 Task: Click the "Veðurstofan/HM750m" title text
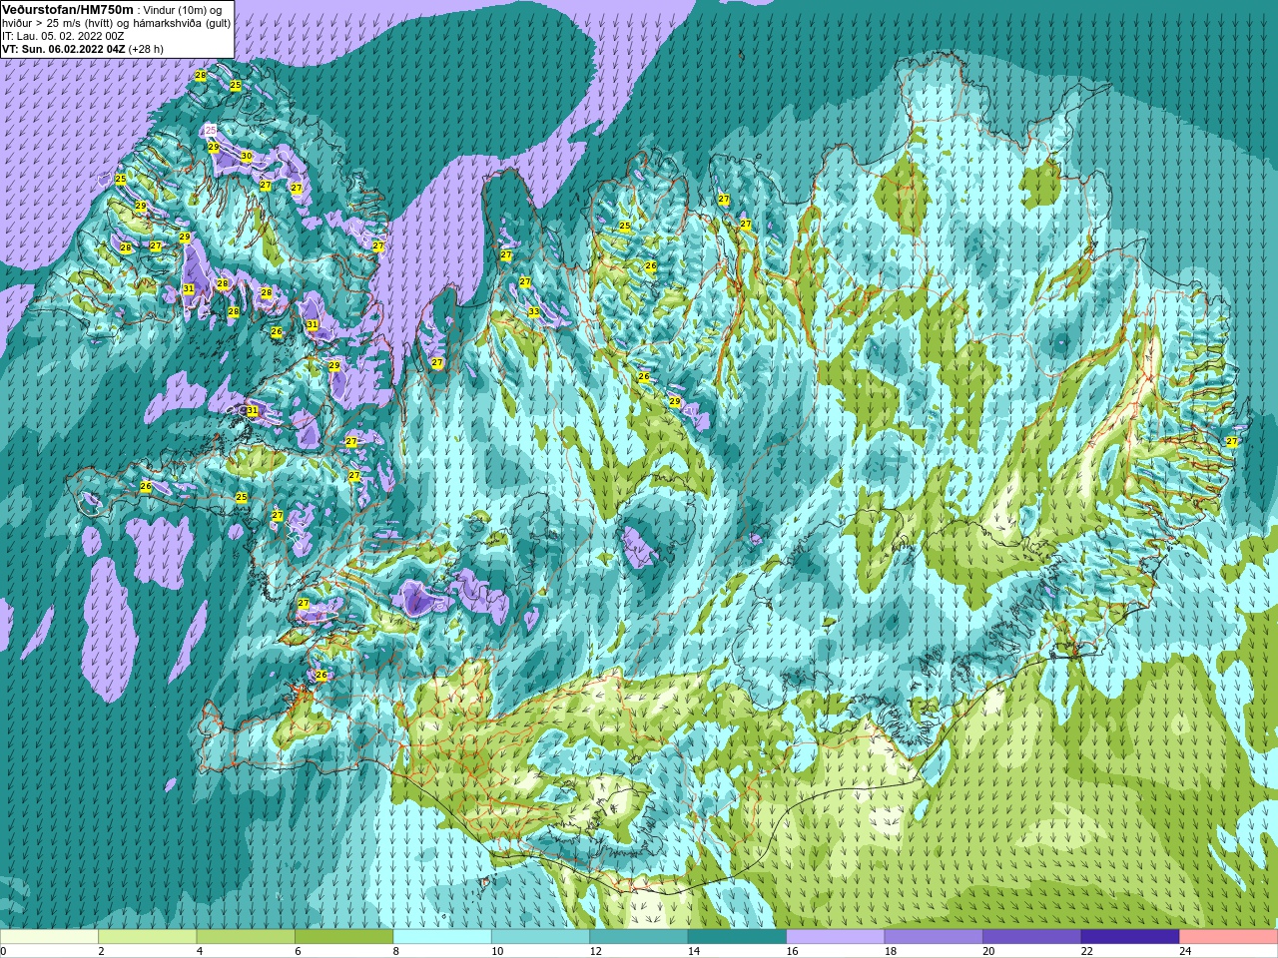tap(68, 9)
